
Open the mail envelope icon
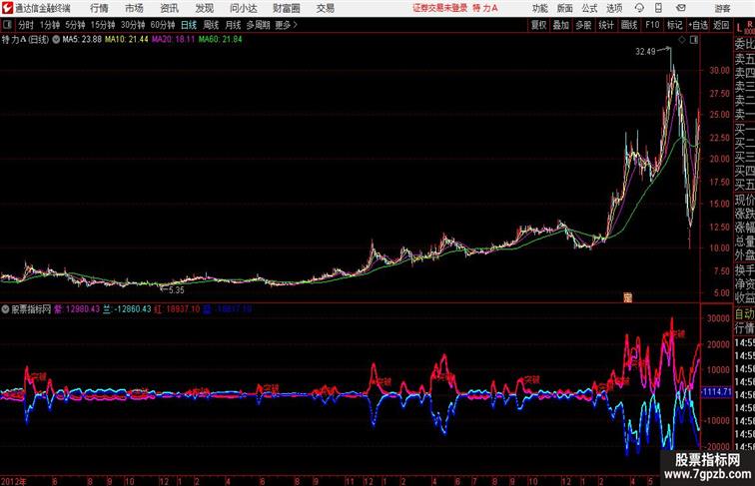(x=681, y=8)
